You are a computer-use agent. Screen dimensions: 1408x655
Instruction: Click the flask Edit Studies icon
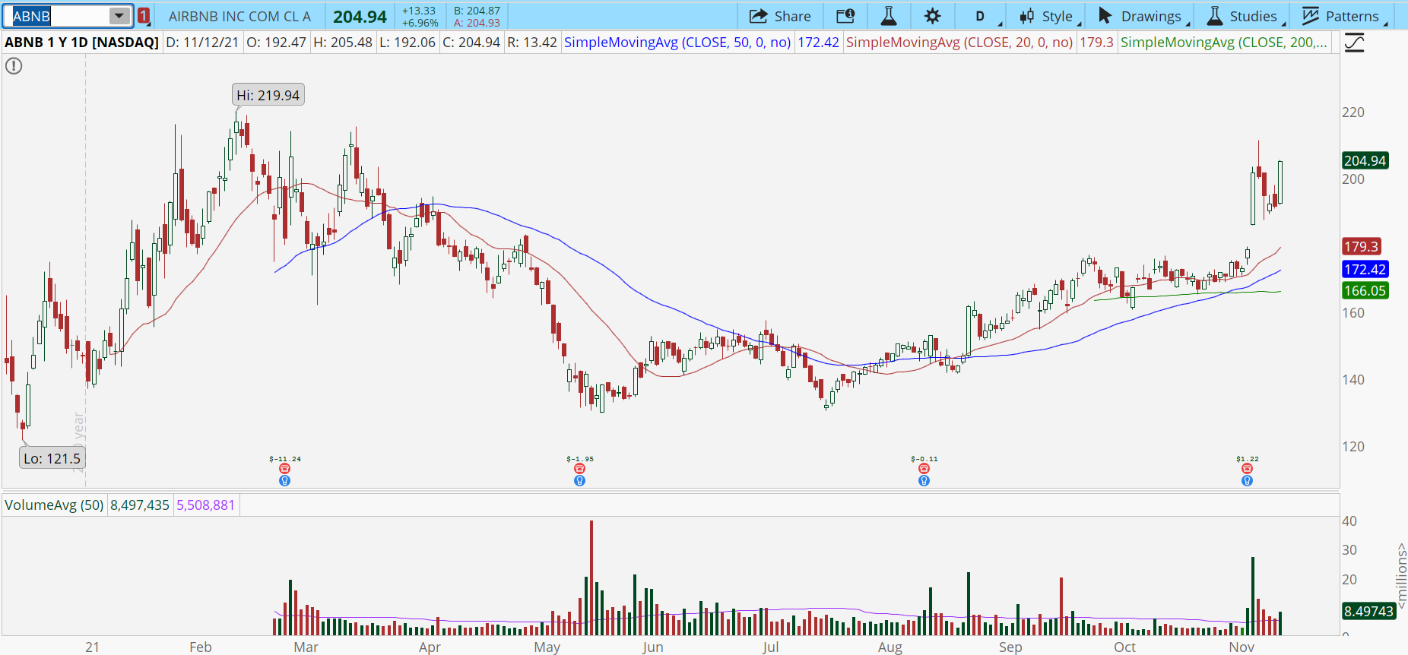888,16
